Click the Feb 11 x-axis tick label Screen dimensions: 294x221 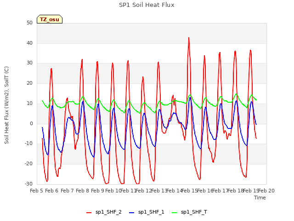(128, 191)
